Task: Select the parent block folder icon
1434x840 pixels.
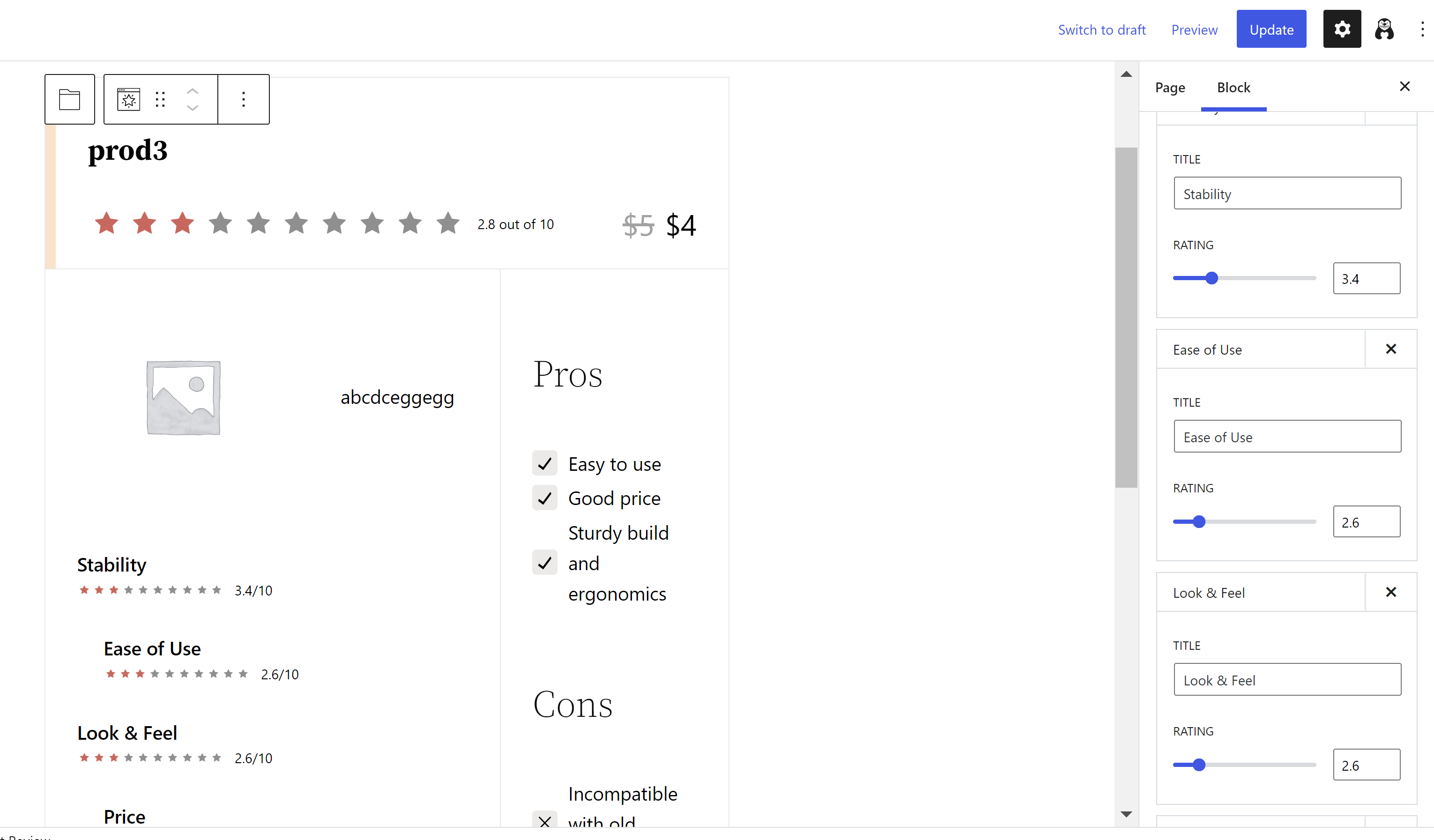Action: [69, 98]
